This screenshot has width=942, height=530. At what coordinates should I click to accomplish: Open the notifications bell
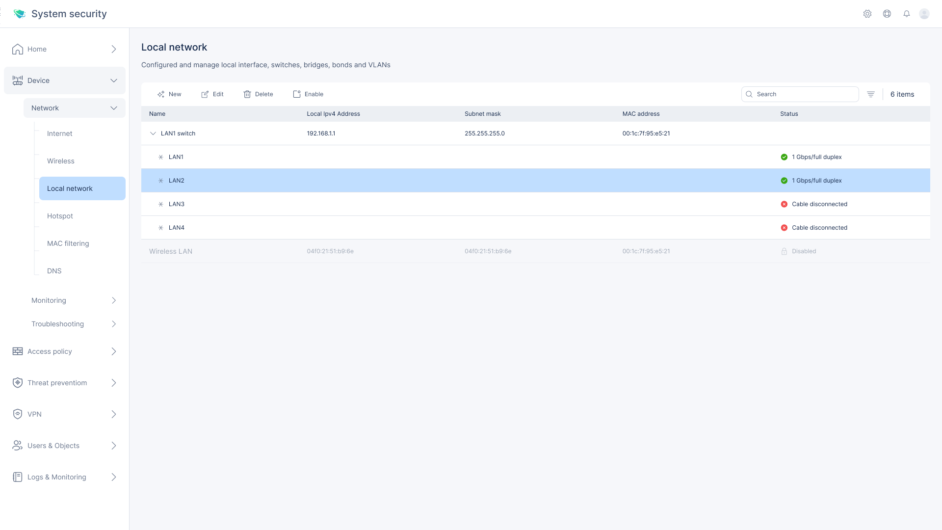tap(906, 14)
